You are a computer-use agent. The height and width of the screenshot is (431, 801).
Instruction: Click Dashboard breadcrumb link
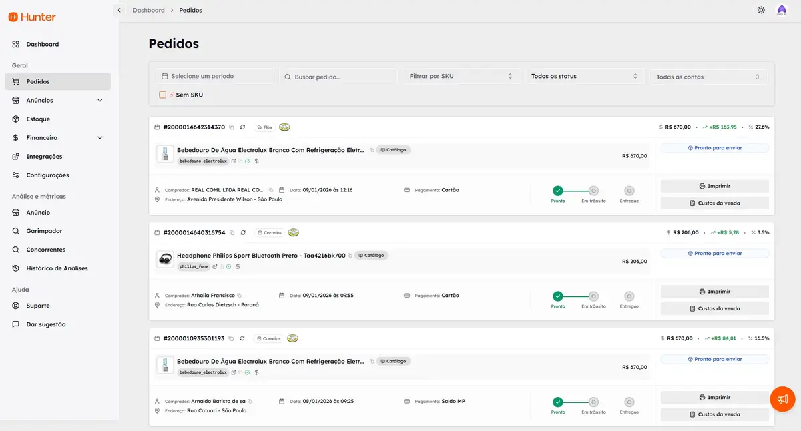148,10
